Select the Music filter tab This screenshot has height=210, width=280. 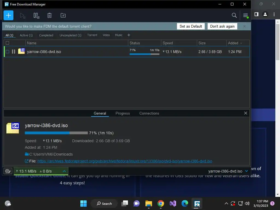point(119,35)
